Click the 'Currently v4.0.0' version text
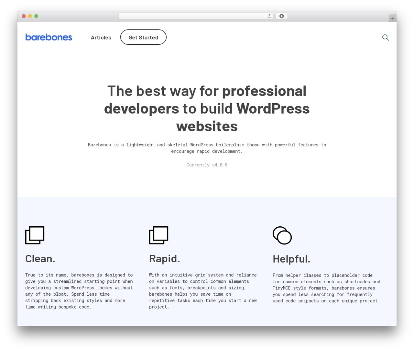Image resolution: width=414 pixels, height=351 pixels. (207, 165)
